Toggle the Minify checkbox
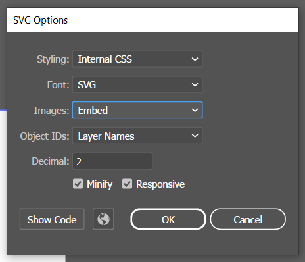 click(x=78, y=184)
